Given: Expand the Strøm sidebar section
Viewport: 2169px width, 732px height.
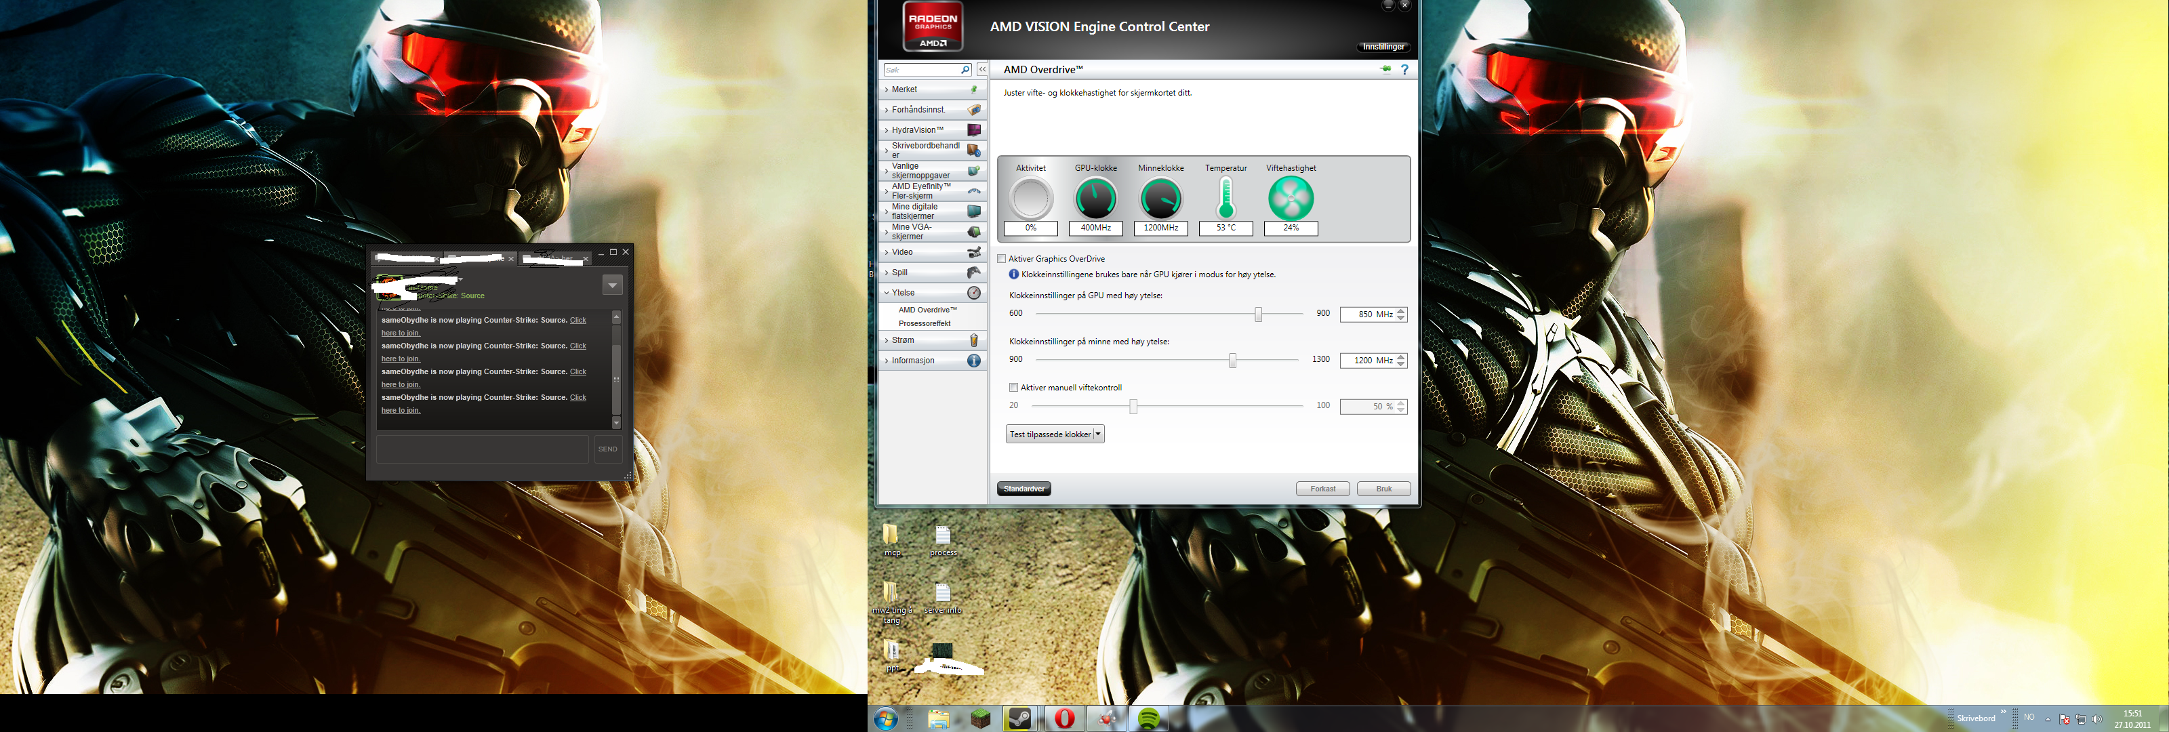Looking at the screenshot, I should point(933,340).
